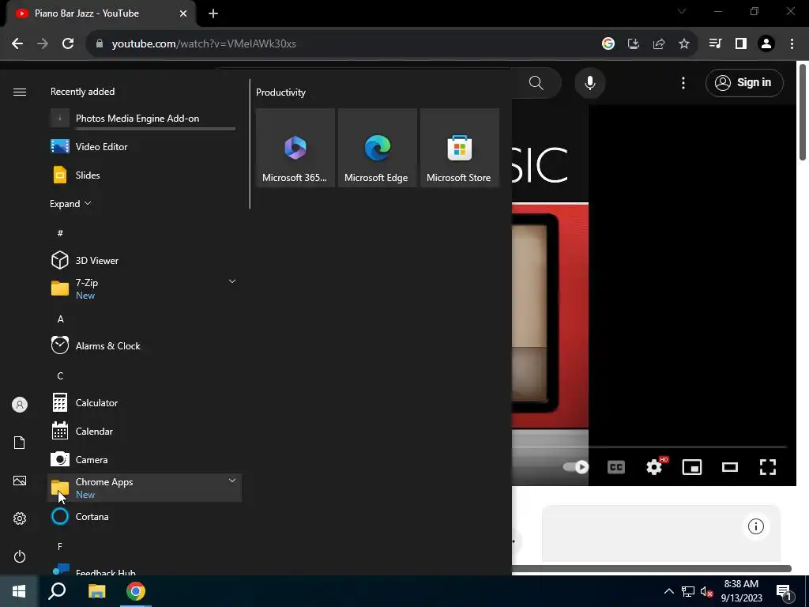Switch to Chrome on the taskbar
Screen dimensions: 809x607
[x=136, y=591]
